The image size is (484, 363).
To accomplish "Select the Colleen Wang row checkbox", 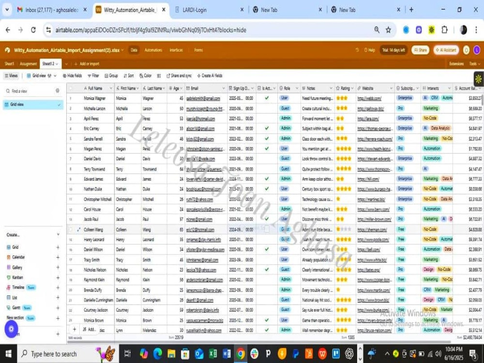I will pyautogui.click(x=70, y=229).
